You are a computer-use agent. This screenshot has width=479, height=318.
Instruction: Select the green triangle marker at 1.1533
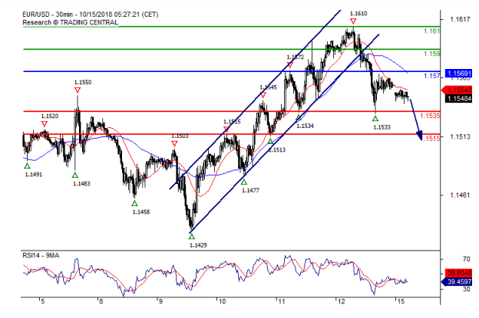375,118
